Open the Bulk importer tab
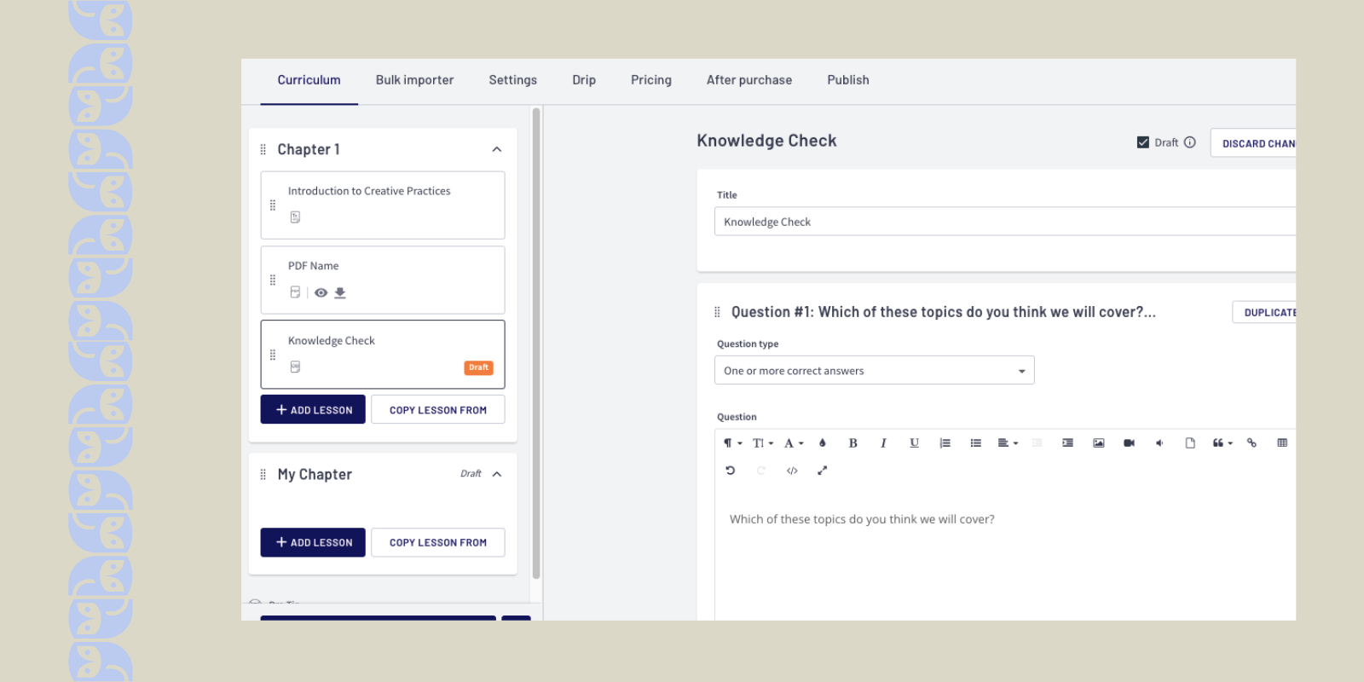This screenshot has width=1364, height=682. 414,80
